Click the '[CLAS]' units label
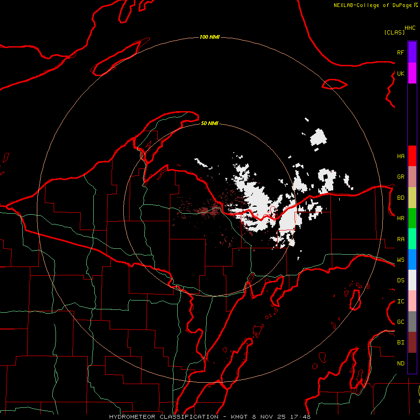The height and width of the screenshot is (420, 420). coord(394,32)
